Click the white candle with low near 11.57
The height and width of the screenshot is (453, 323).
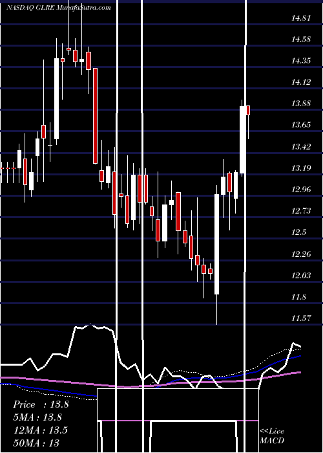[x=216, y=244]
